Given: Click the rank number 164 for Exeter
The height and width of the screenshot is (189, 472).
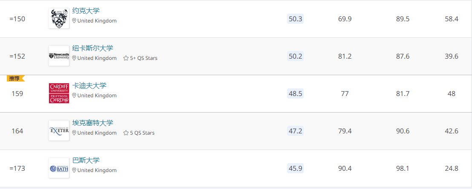Looking at the screenshot, I should [17, 131].
